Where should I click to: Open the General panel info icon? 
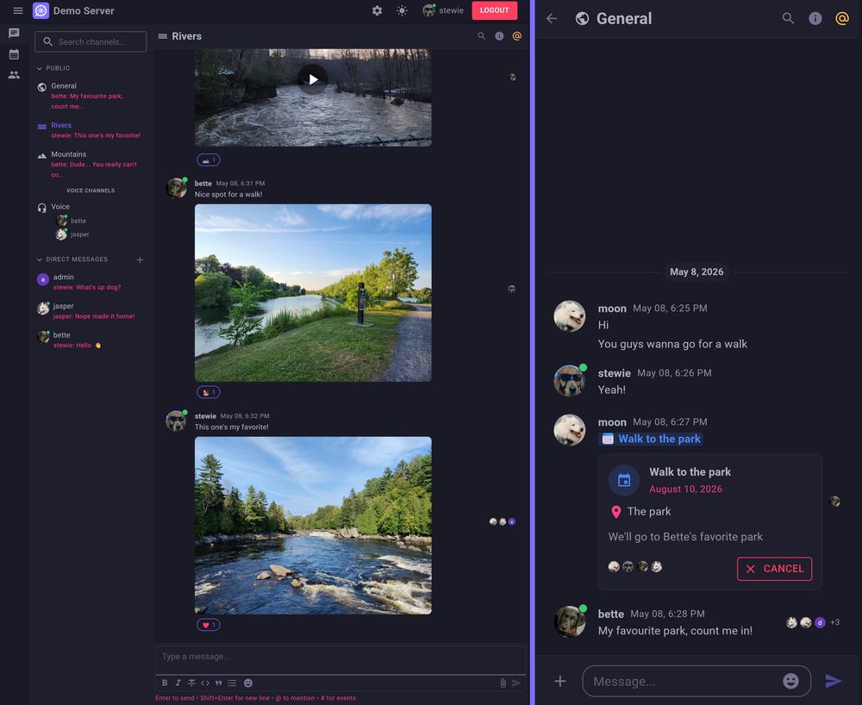click(815, 19)
